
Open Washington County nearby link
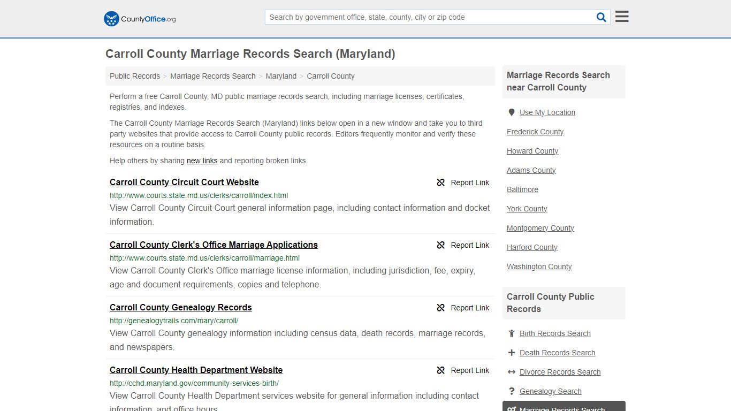539,267
